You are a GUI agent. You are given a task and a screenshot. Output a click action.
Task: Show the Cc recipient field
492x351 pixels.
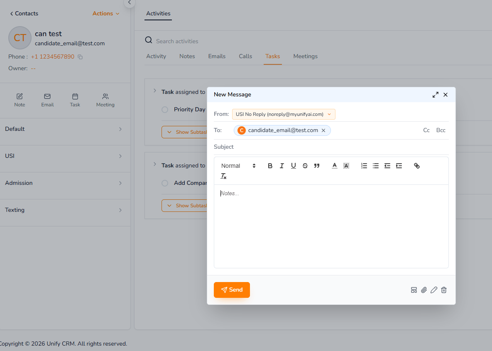[x=426, y=130]
